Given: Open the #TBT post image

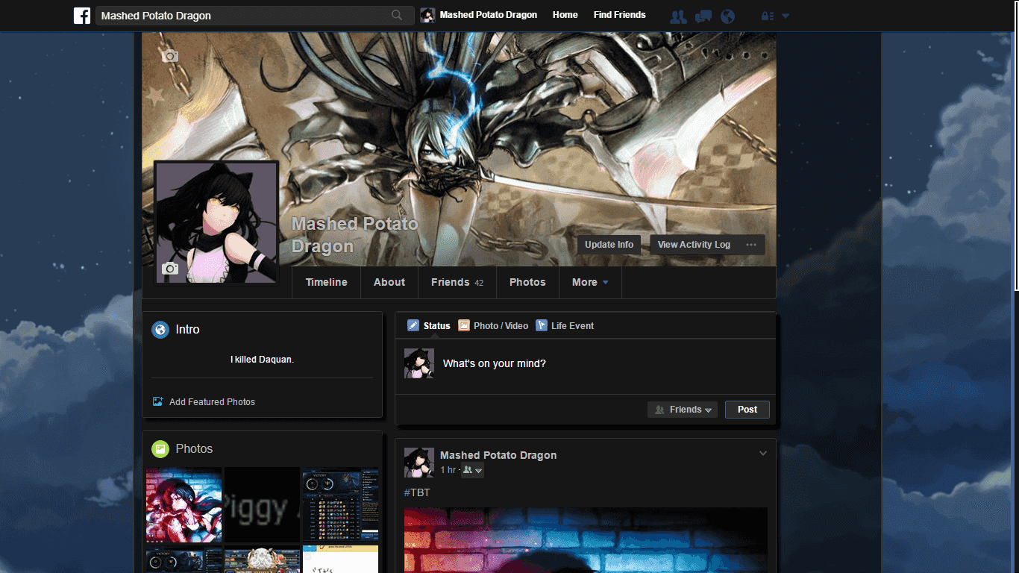Looking at the screenshot, I should coord(586,540).
